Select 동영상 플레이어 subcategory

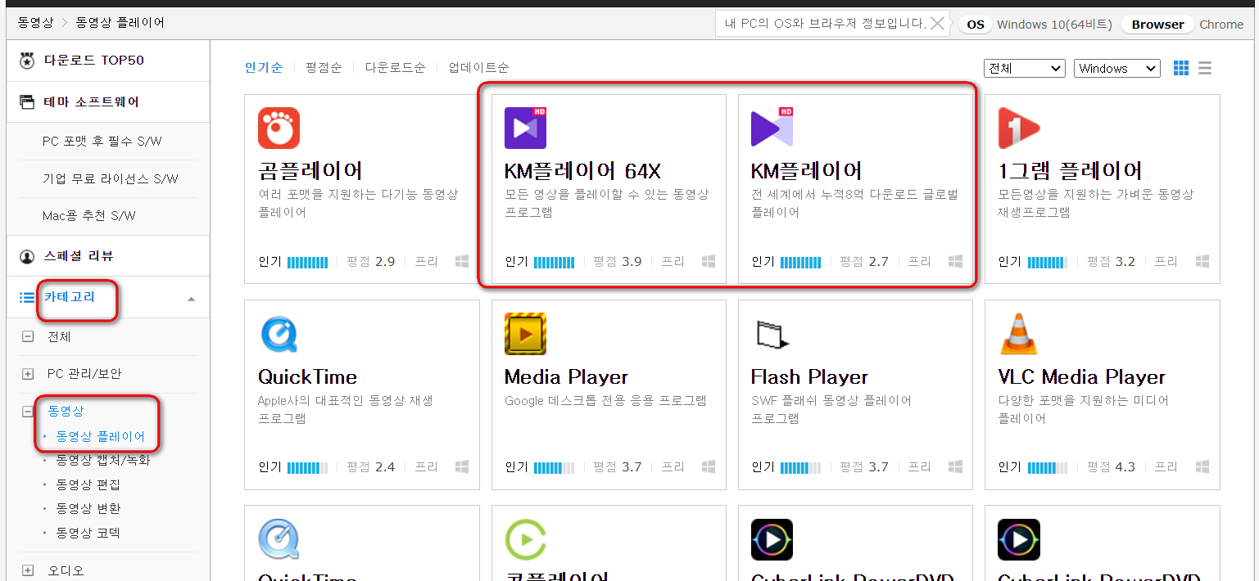pyautogui.click(x=101, y=436)
